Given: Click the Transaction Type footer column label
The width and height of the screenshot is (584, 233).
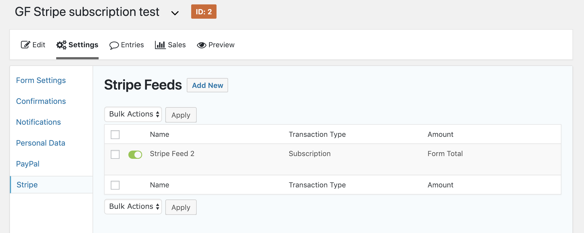Looking at the screenshot, I should [317, 185].
